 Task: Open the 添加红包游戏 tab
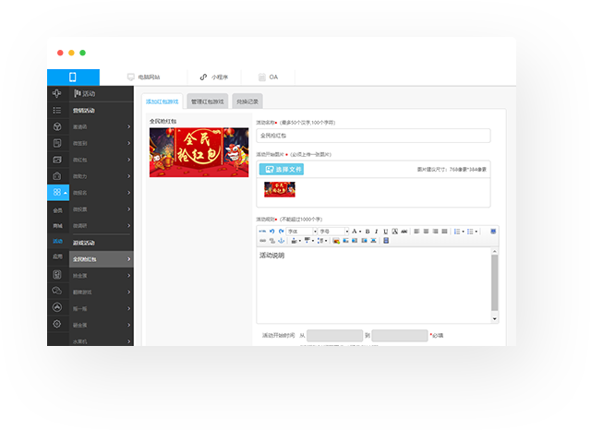(x=163, y=101)
